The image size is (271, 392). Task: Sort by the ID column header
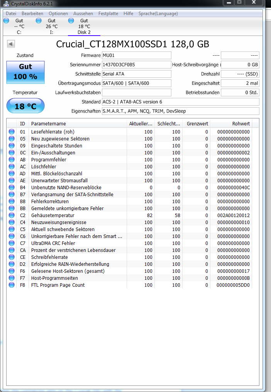point(22,124)
